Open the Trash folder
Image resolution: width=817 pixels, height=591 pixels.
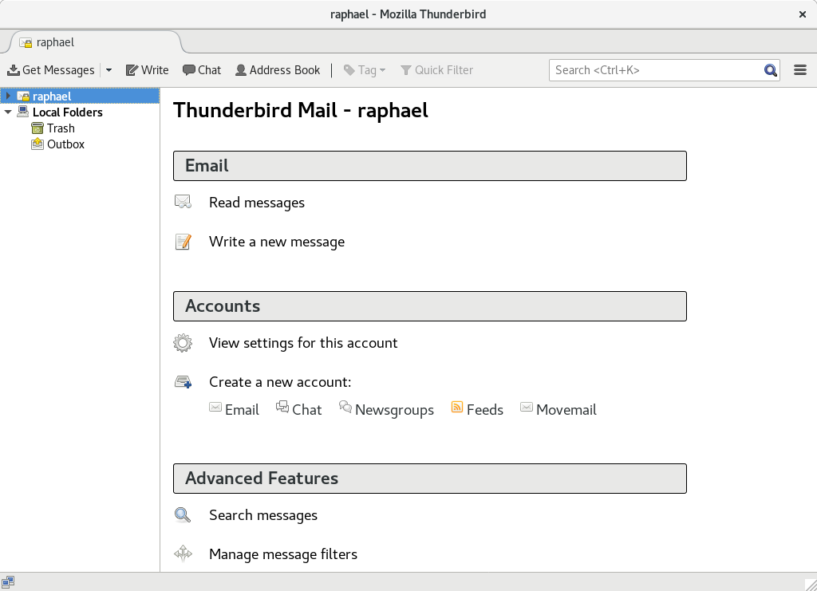point(61,128)
